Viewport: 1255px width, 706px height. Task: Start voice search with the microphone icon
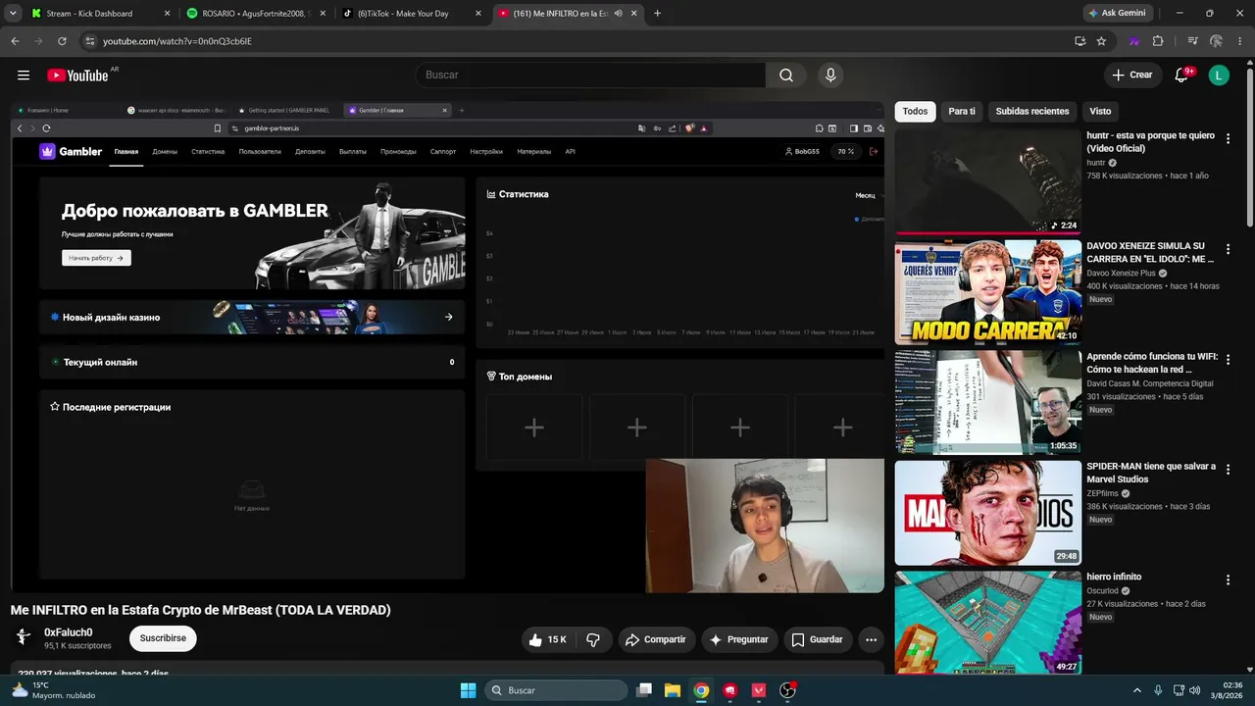click(x=830, y=76)
